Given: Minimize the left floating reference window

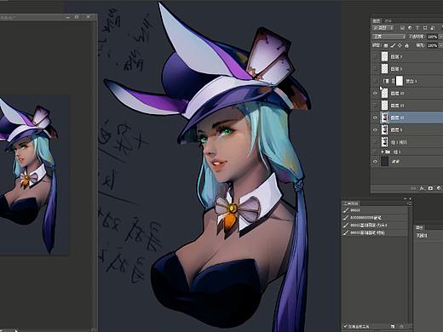Looking at the screenshot, I should pyautogui.click(x=67, y=17).
